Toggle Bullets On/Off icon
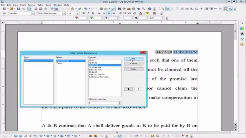 pos(125,13)
